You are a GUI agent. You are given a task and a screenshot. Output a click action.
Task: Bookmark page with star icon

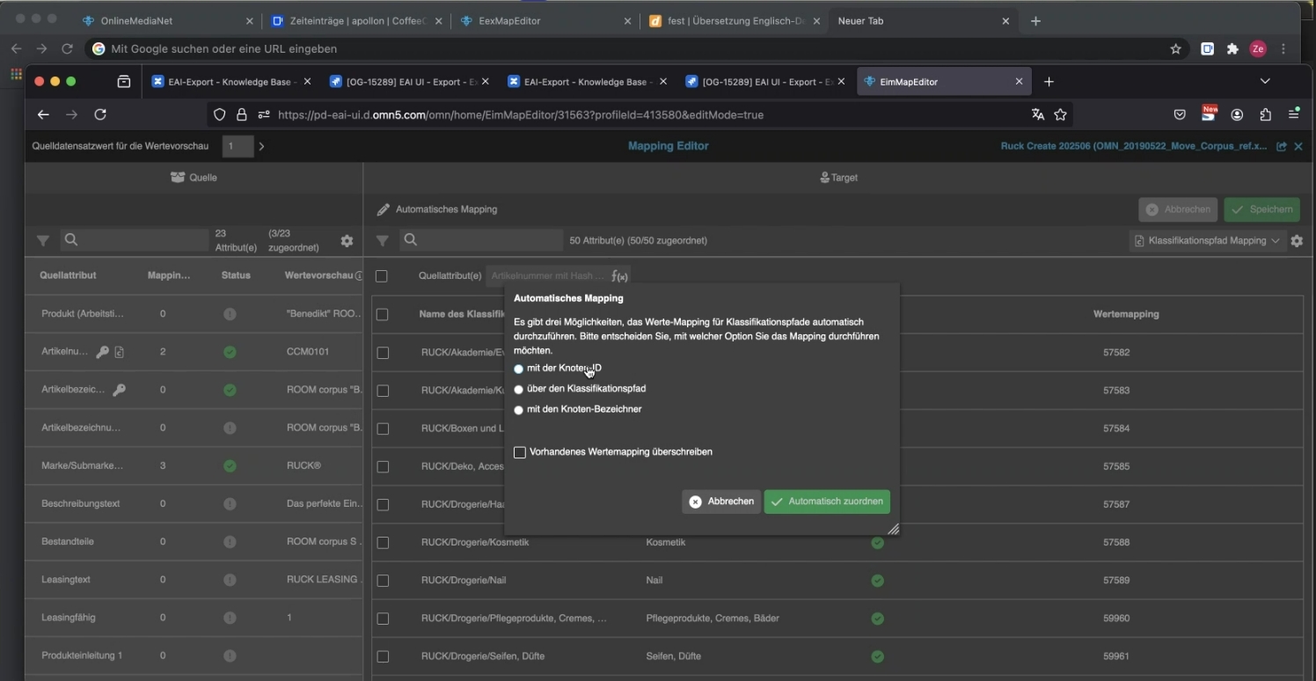pos(1061,114)
